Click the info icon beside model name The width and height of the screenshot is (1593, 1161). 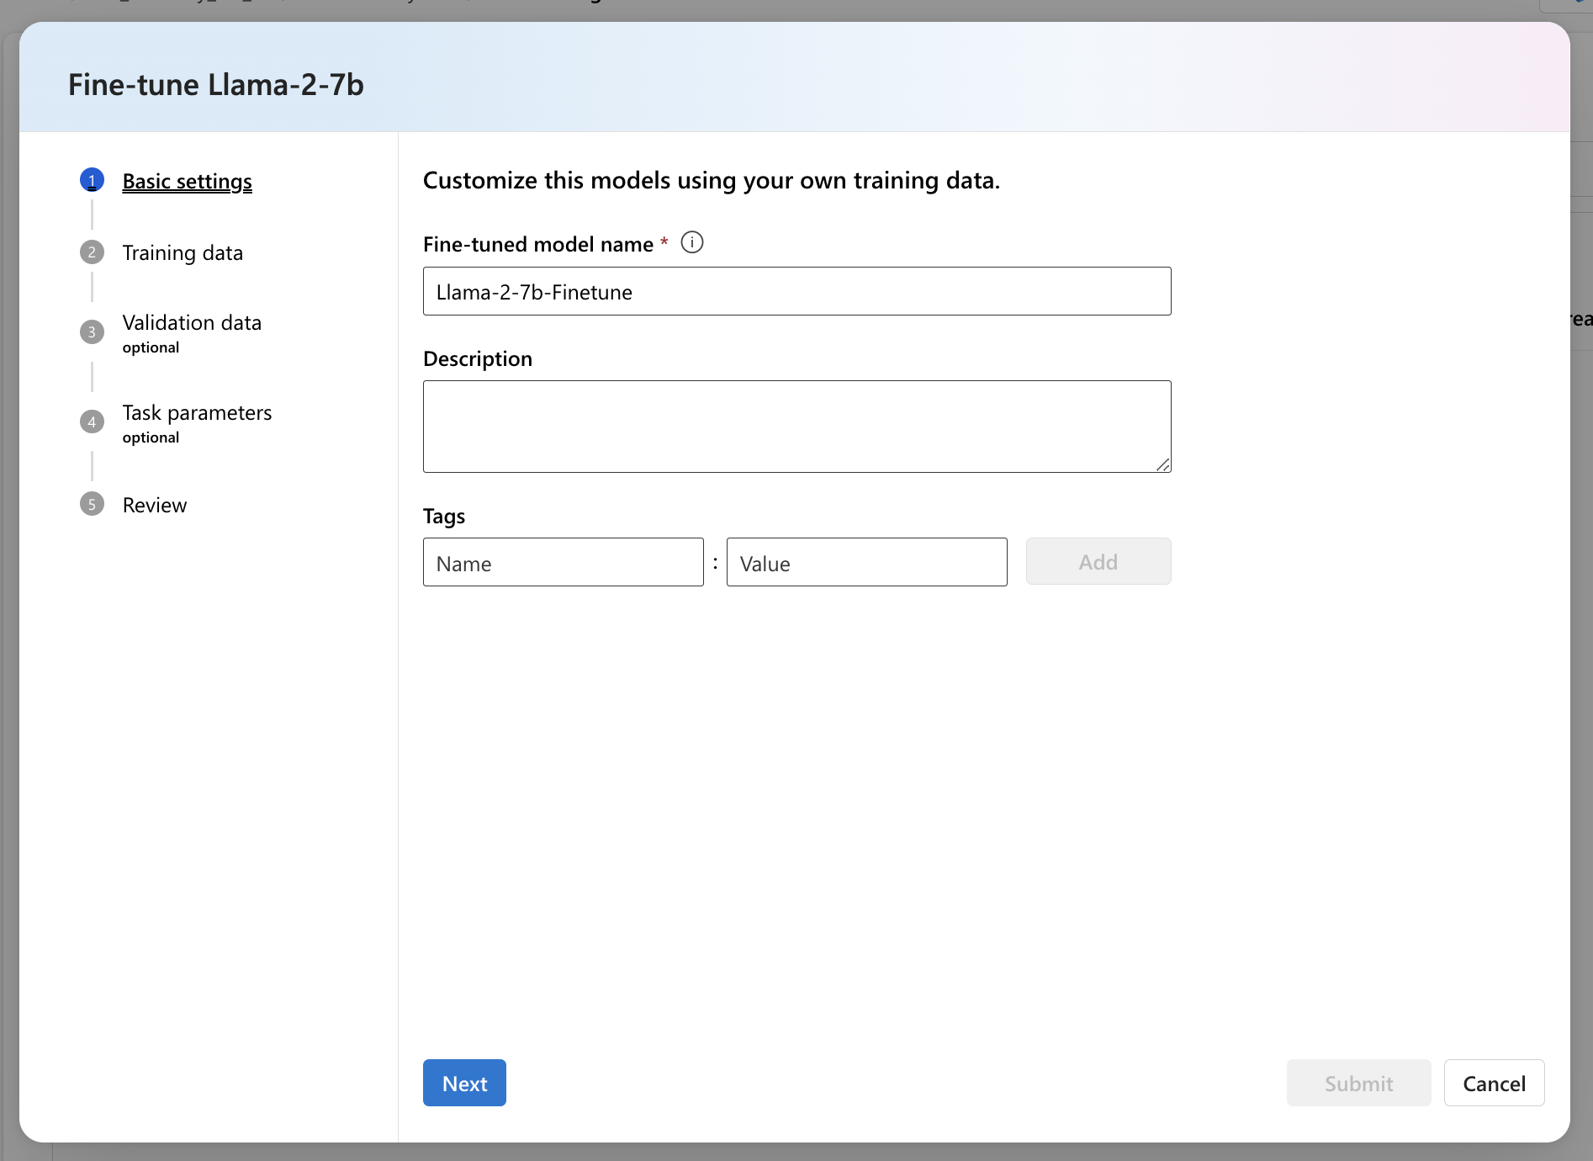tap(691, 243)
